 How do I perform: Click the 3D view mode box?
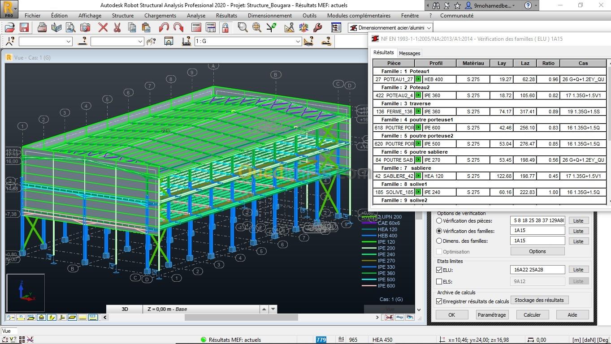point(125,309)
